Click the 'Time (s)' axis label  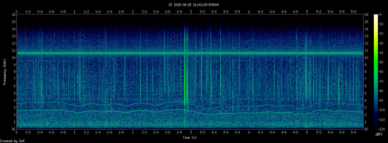tap(190, 138)
